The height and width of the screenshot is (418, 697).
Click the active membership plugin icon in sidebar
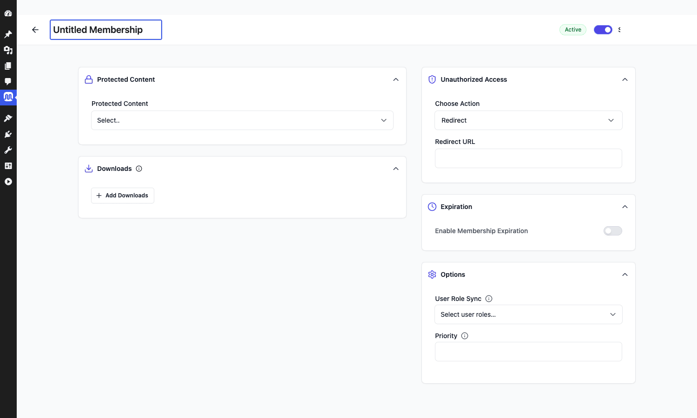point(8,97)
